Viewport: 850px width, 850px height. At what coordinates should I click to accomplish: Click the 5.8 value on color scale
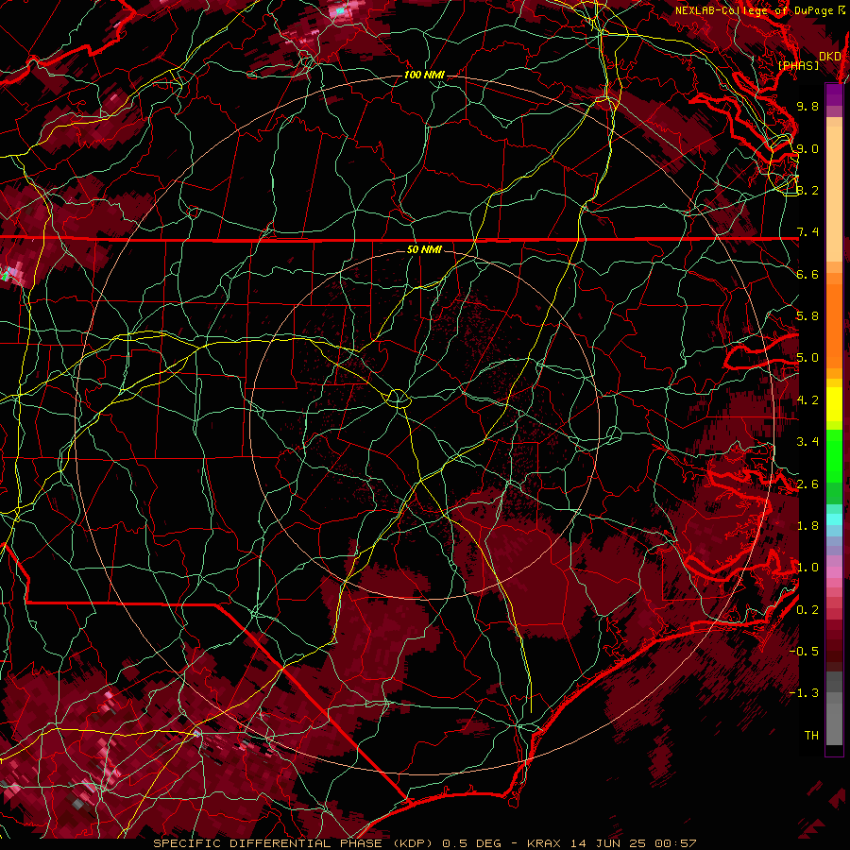[807, 316]
